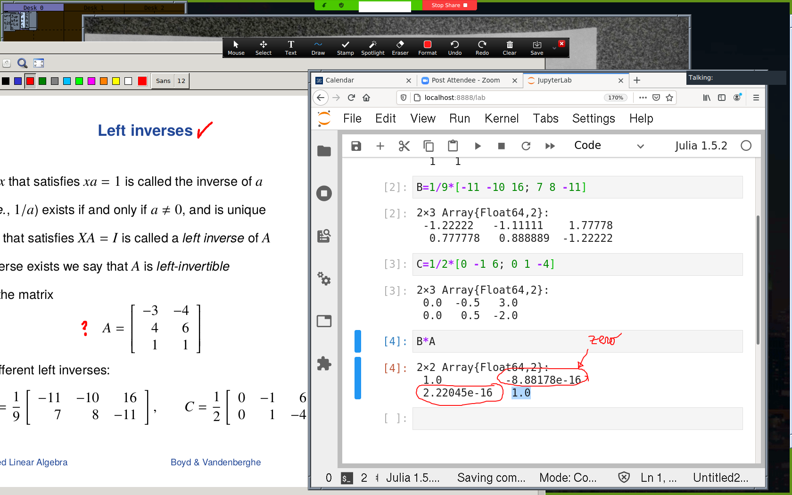Viewport: 792px width, 495px height.
Task: Click the Stop Share button
Action: [448, 5]
